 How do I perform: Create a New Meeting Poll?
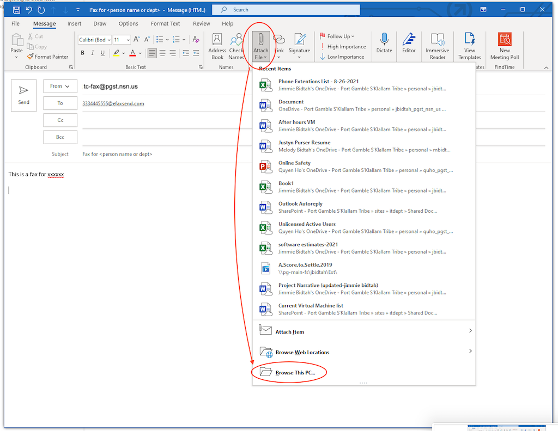tap(505, 46)
